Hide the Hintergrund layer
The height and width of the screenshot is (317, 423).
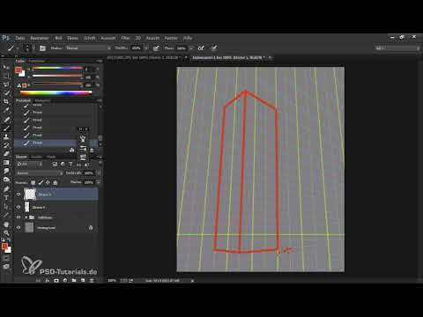(x=19, y=227)
